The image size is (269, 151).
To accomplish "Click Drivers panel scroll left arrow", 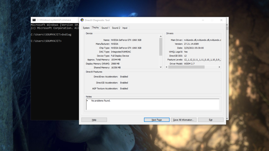I will [x=167, y=67].
